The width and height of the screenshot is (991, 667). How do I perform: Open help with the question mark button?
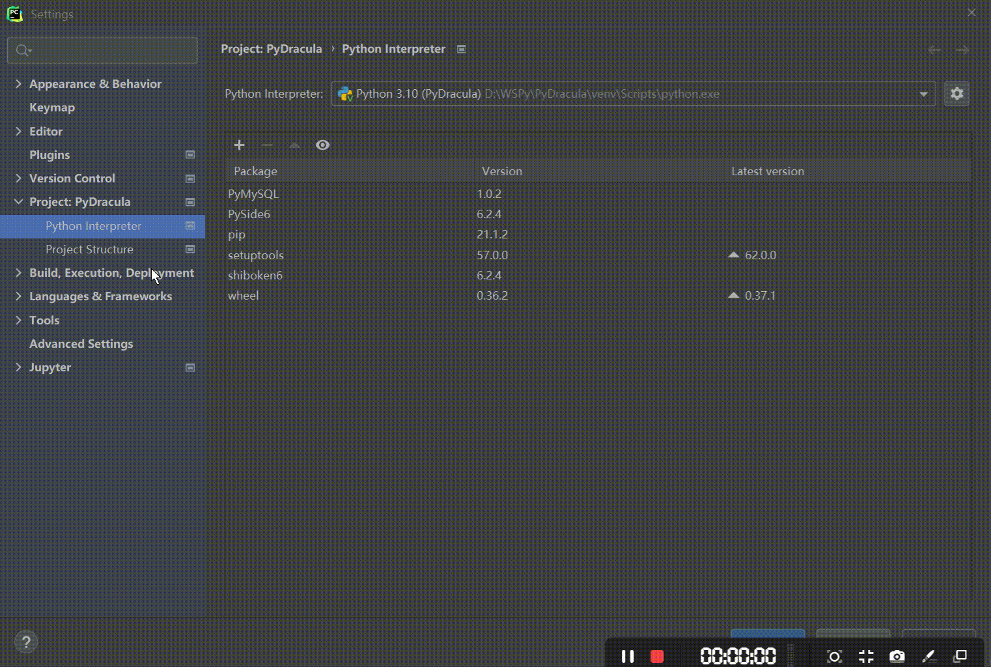click(x=26, y=642)
